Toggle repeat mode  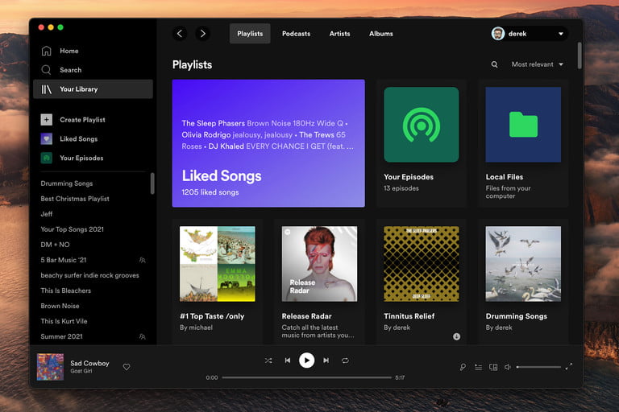pos(345,360)
